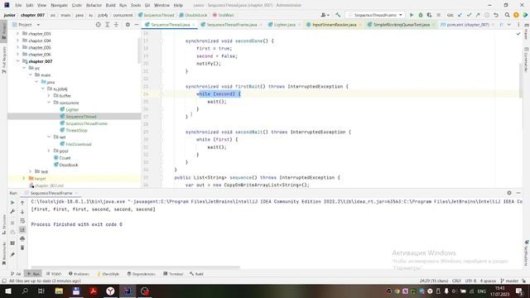Expand the pool package
This screenshot has width=530, height=298.
pos(49,151)
